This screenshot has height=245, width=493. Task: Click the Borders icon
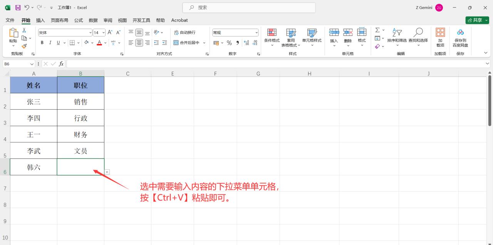[x=72, y=43]
